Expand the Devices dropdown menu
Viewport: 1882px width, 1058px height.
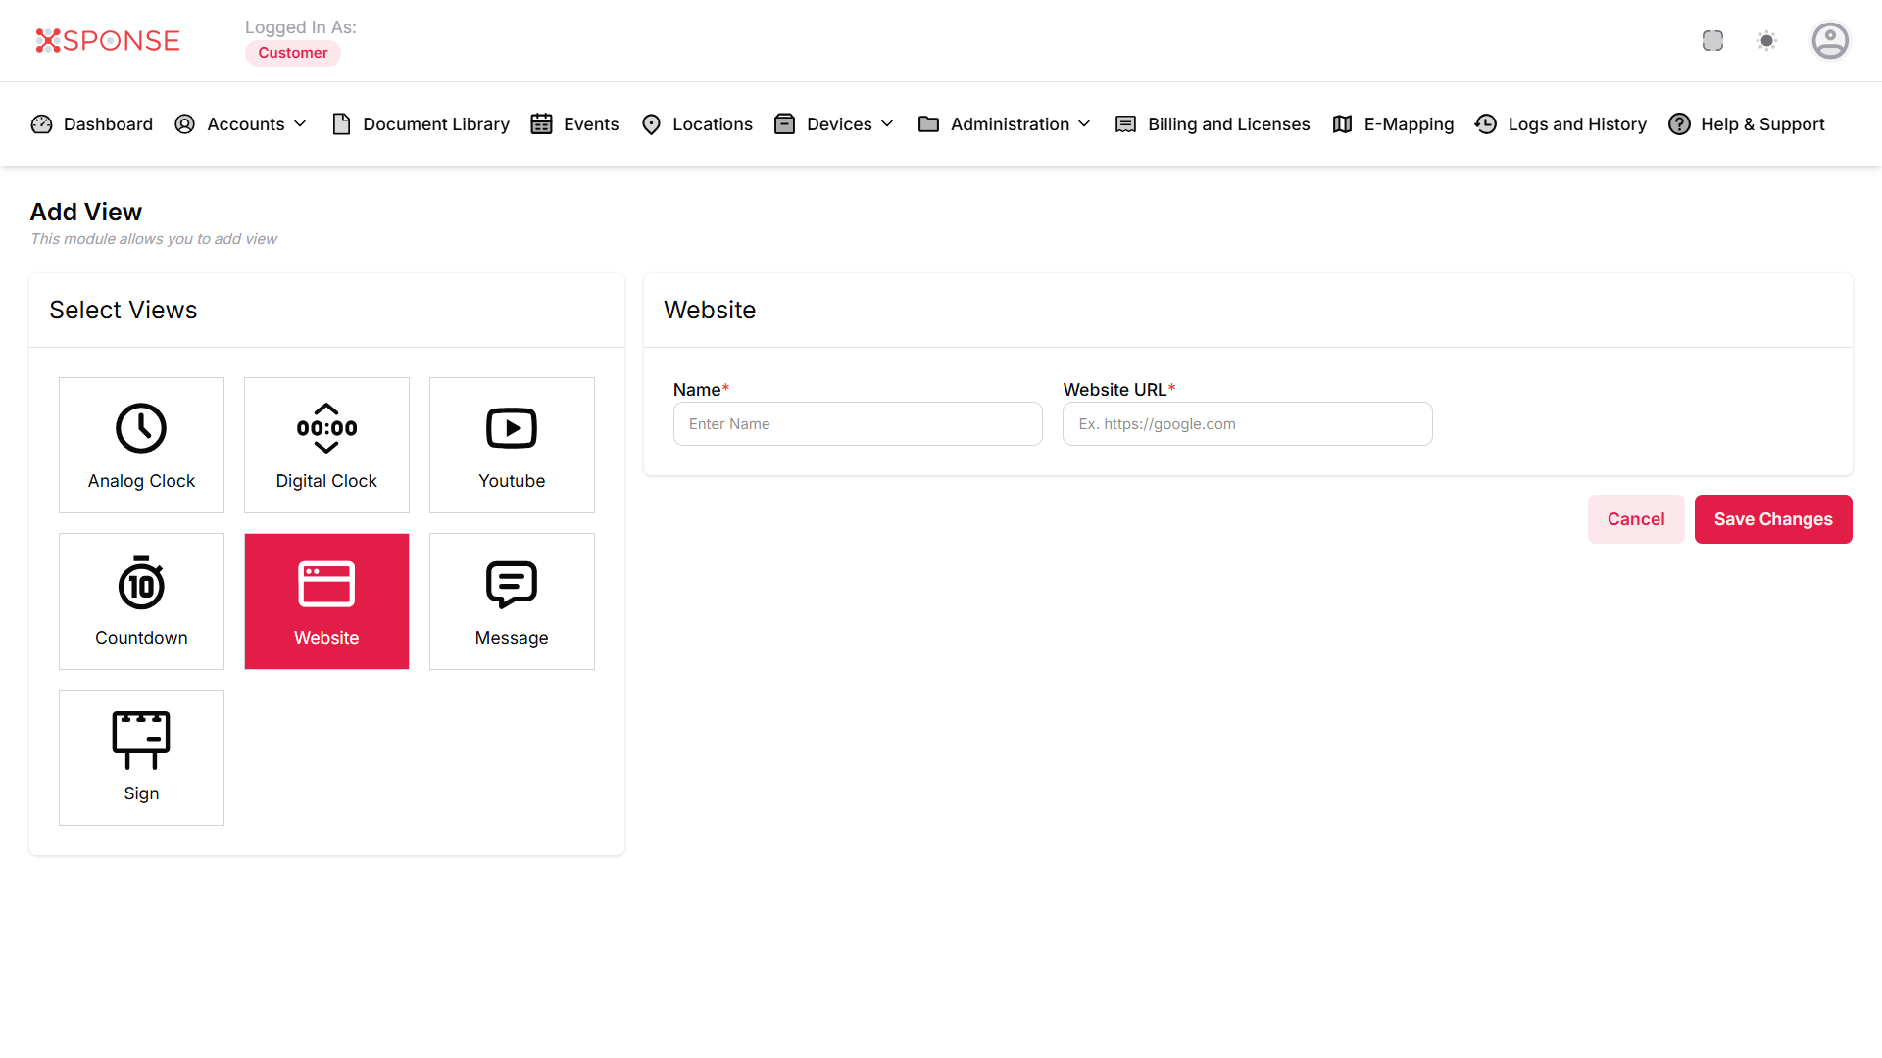point(834,124)
